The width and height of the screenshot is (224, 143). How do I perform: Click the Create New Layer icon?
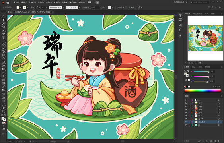215,141
